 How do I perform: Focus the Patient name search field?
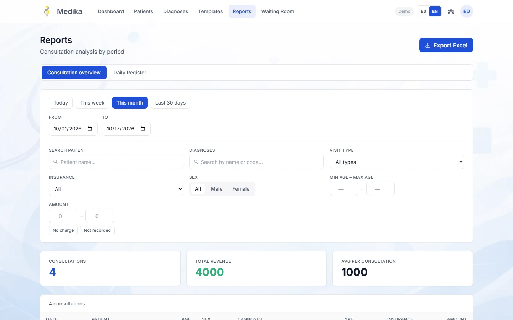[x=116, y=162]
